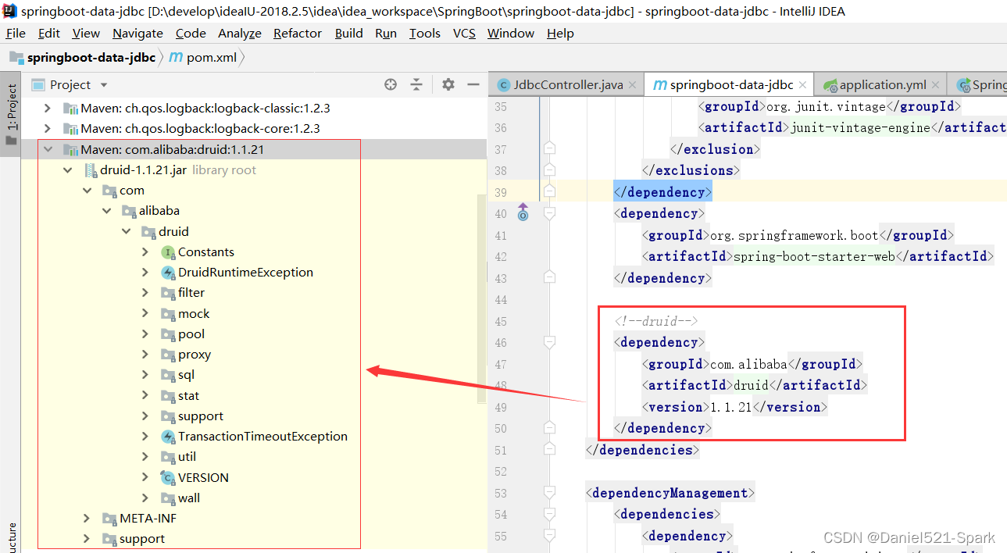Click the dependencyManagement tag on line 53
1007x553 pixels.
(670, 493)
